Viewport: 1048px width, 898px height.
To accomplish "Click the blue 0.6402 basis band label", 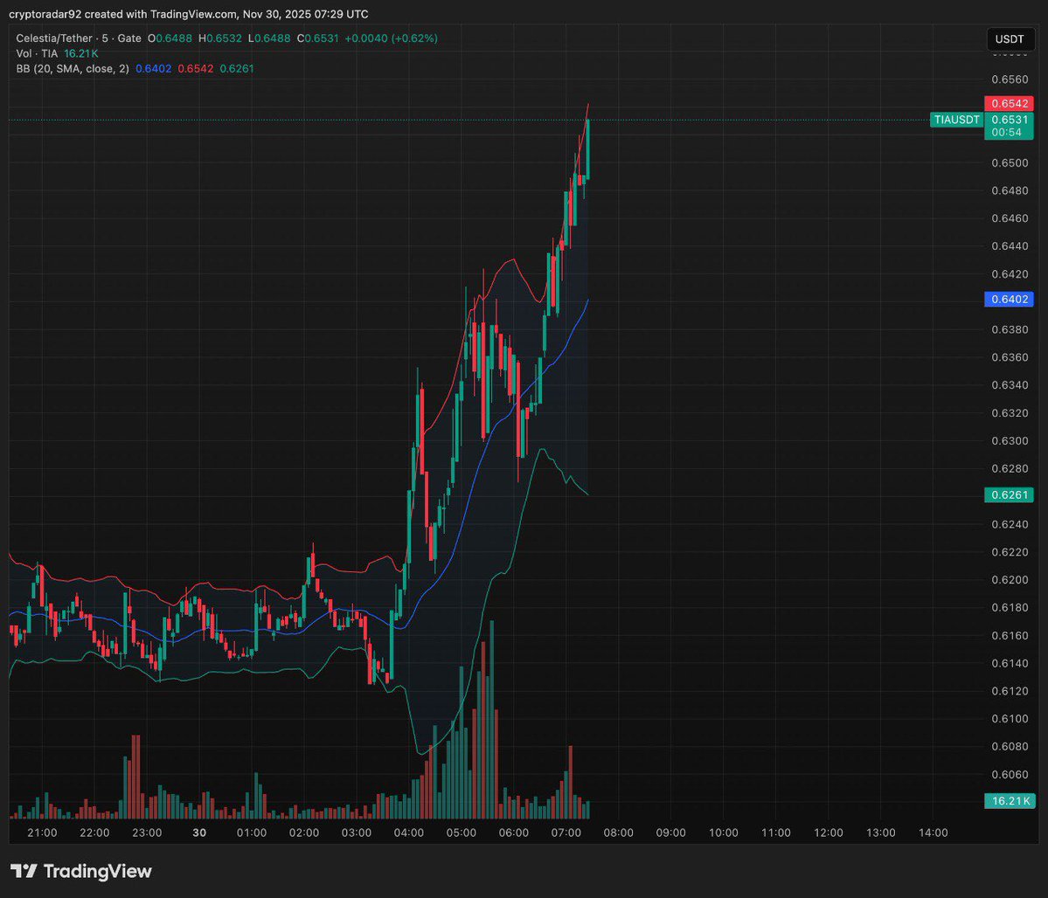I will click(x=1009, y=299).
